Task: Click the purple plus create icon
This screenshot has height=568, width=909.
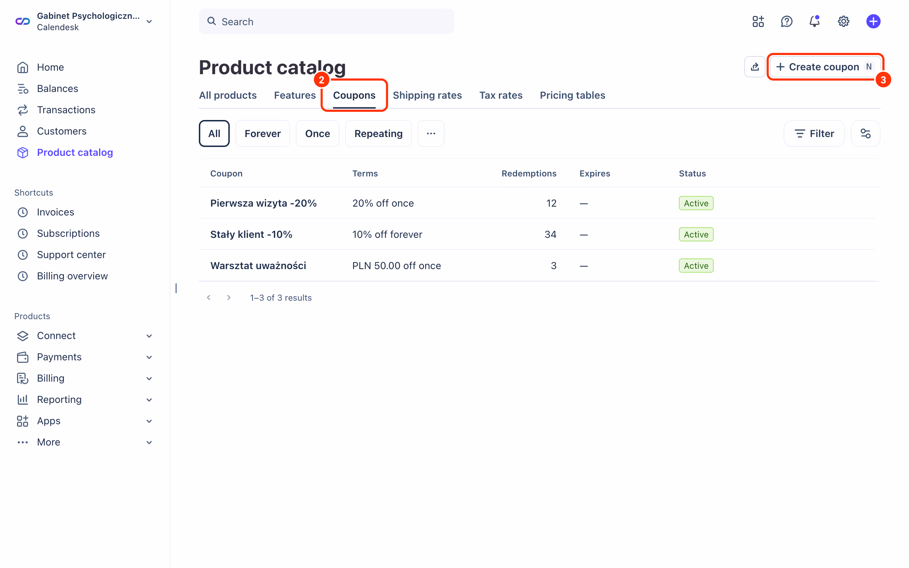Action: (x=873, y=21)
